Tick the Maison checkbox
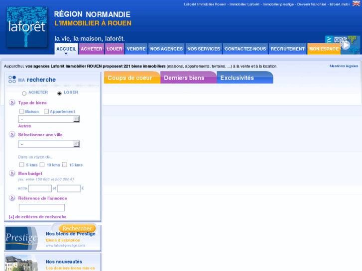 (x=22, y=111)
